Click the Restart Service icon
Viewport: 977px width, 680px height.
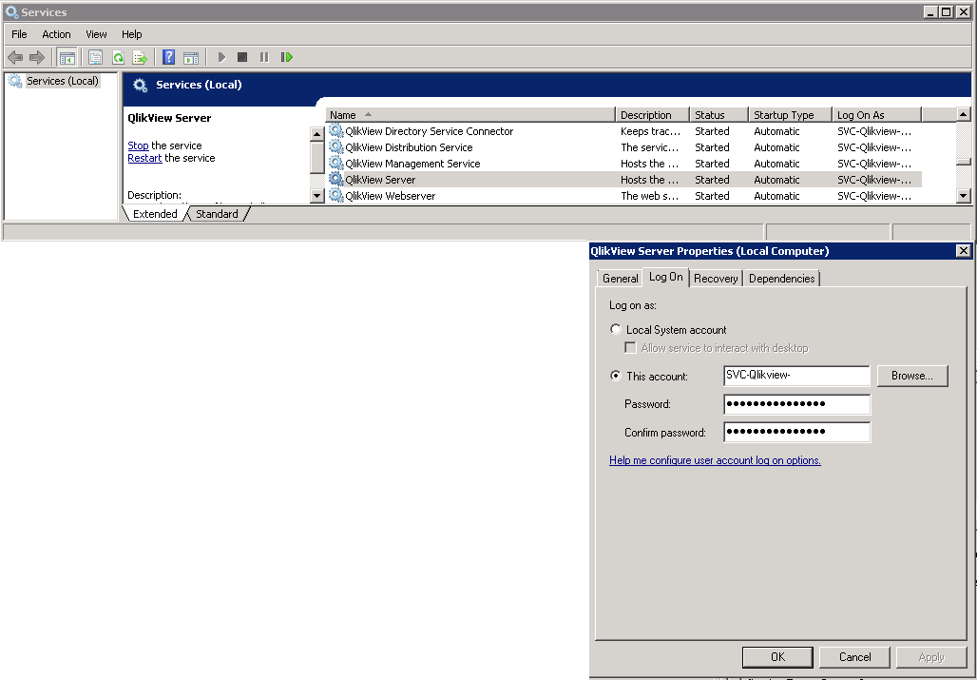pos(287,57)
